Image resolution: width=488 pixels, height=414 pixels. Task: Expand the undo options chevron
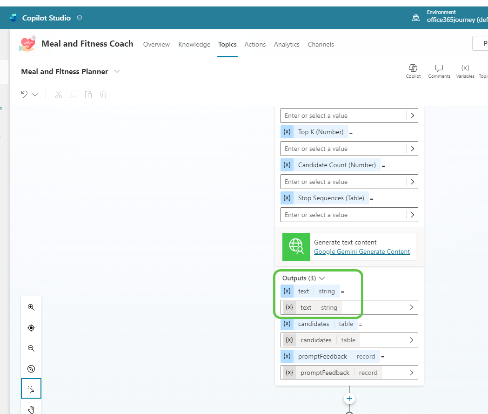coord(35,95)
